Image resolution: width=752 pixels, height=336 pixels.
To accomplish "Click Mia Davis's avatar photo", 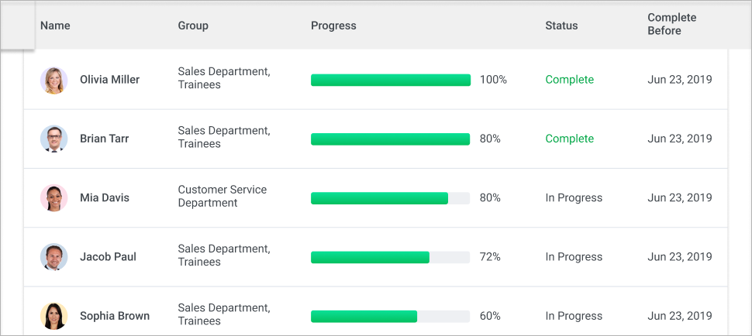I will click(x=54, y=198).
